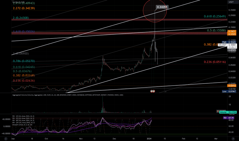Click the gray 0.08505 price tag
239x141 pixels.
[232, 50]
